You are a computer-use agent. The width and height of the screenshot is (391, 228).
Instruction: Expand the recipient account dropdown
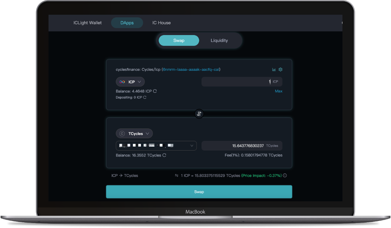156,146
